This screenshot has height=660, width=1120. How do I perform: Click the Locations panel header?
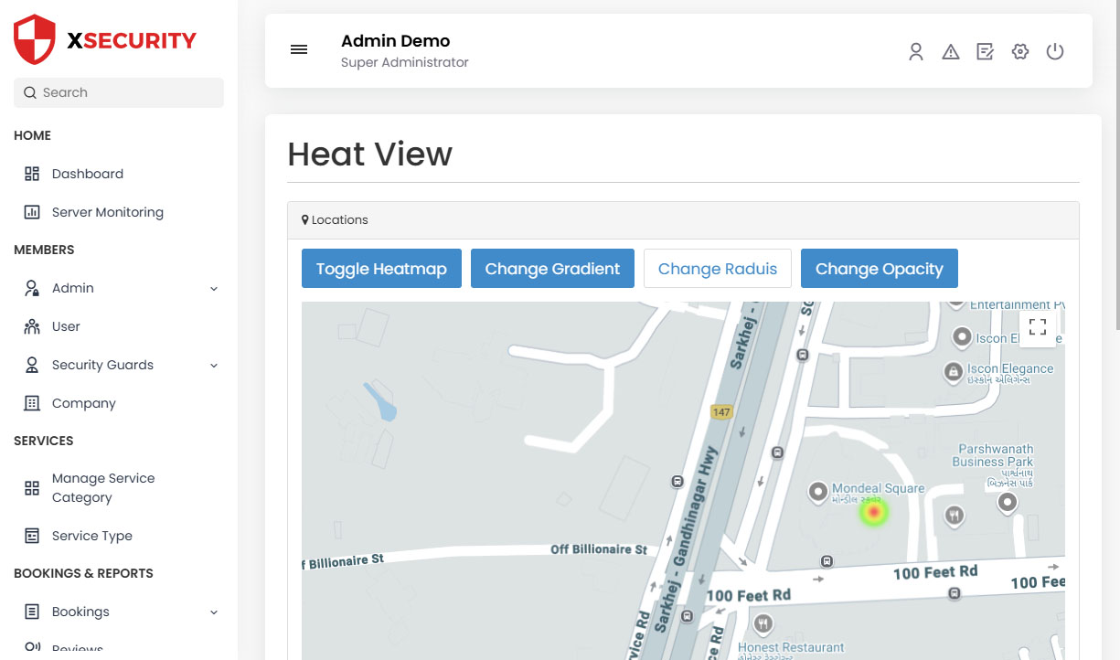coord(683,220)
